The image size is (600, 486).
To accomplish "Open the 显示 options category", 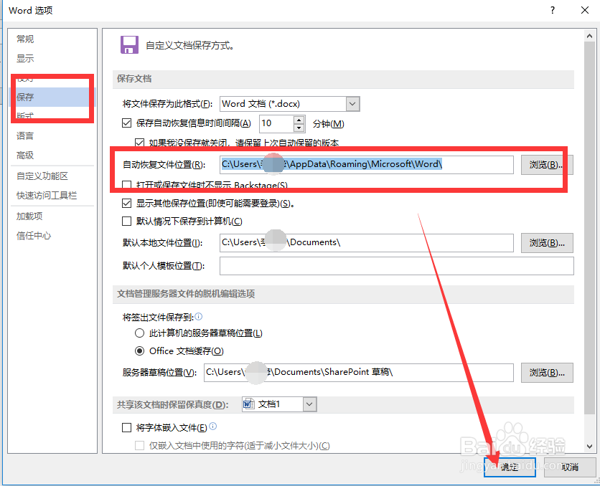I will tap(25, 59).
